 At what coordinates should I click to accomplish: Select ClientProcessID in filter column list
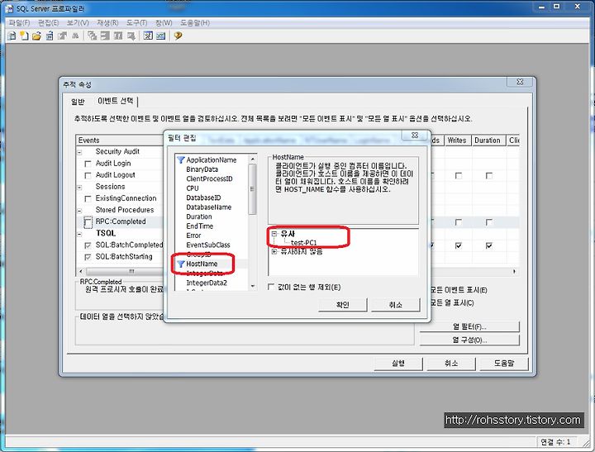(209, 178)
